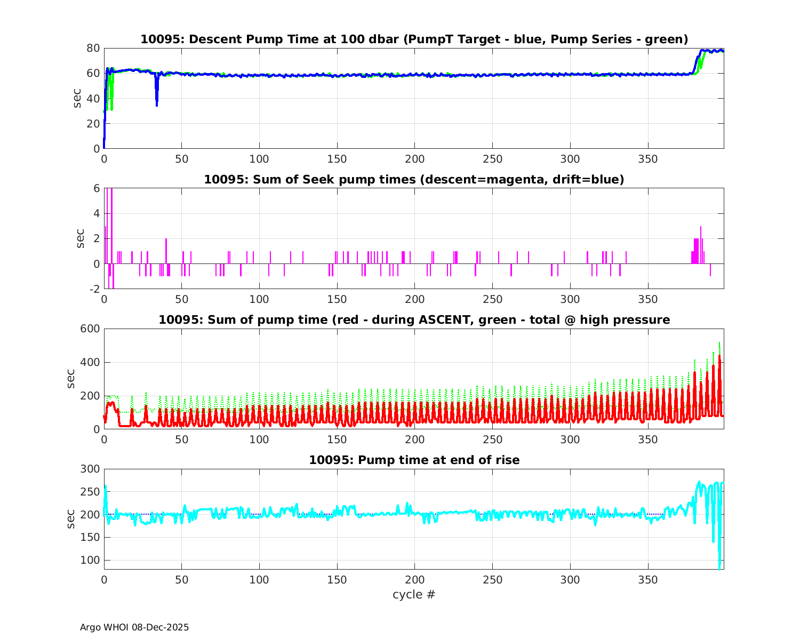The image size is (800, 640).
Task: Click the Sum of pump time plot title
Action: (x=414, y=320)
